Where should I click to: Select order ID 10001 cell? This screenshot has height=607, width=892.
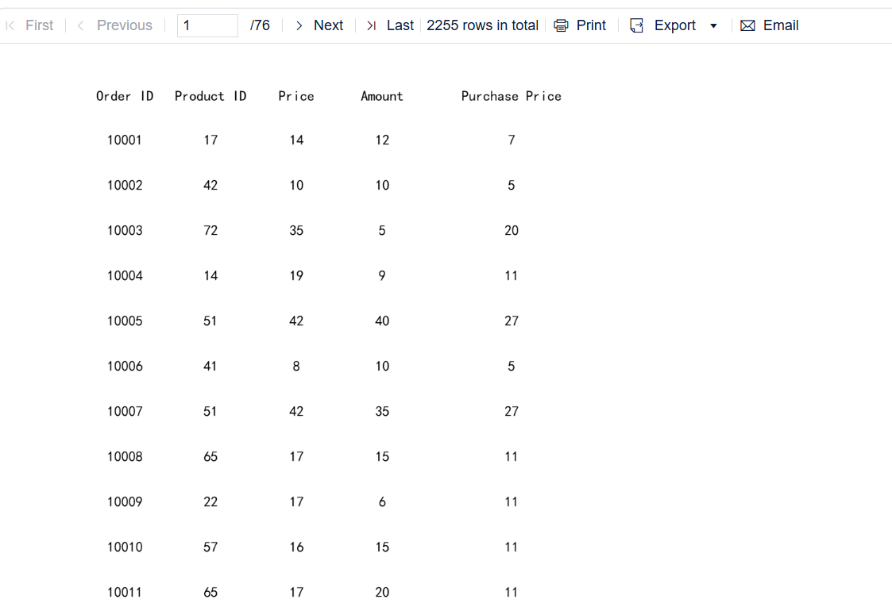125,140
